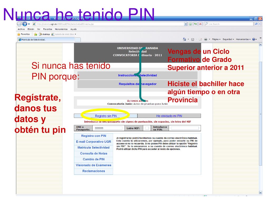This screenshot has height=202, width=270.
Task: Click the page icon in the address bar
Action: tap(34, 24)
